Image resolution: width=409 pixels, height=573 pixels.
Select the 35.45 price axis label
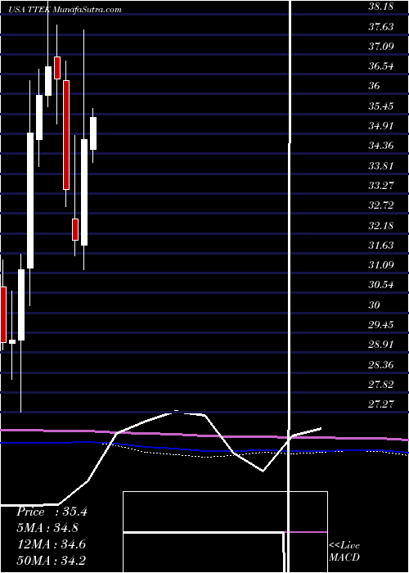pyautogui.click(x=381, y=106)
